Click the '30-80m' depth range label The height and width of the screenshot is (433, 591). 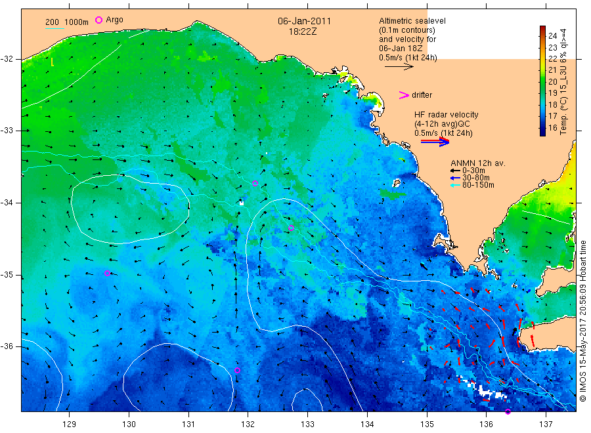(x=476, y=178)
